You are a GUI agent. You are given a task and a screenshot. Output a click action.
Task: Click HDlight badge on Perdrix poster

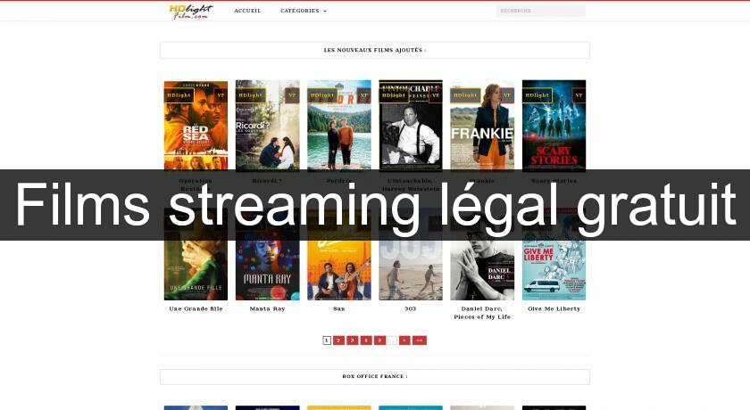click(x=322, y=95)
